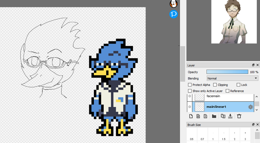Adjust the layer Opacity slider
This screenshot has width=260, height=143.
pos(227,72)
